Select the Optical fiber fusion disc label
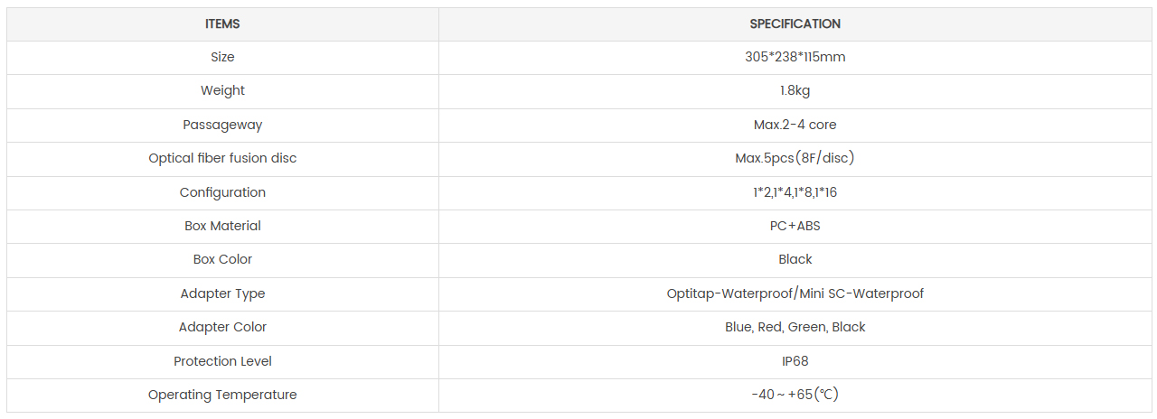Image resolution: width=1157 pixels, height=419 pixels. point(222,158)
